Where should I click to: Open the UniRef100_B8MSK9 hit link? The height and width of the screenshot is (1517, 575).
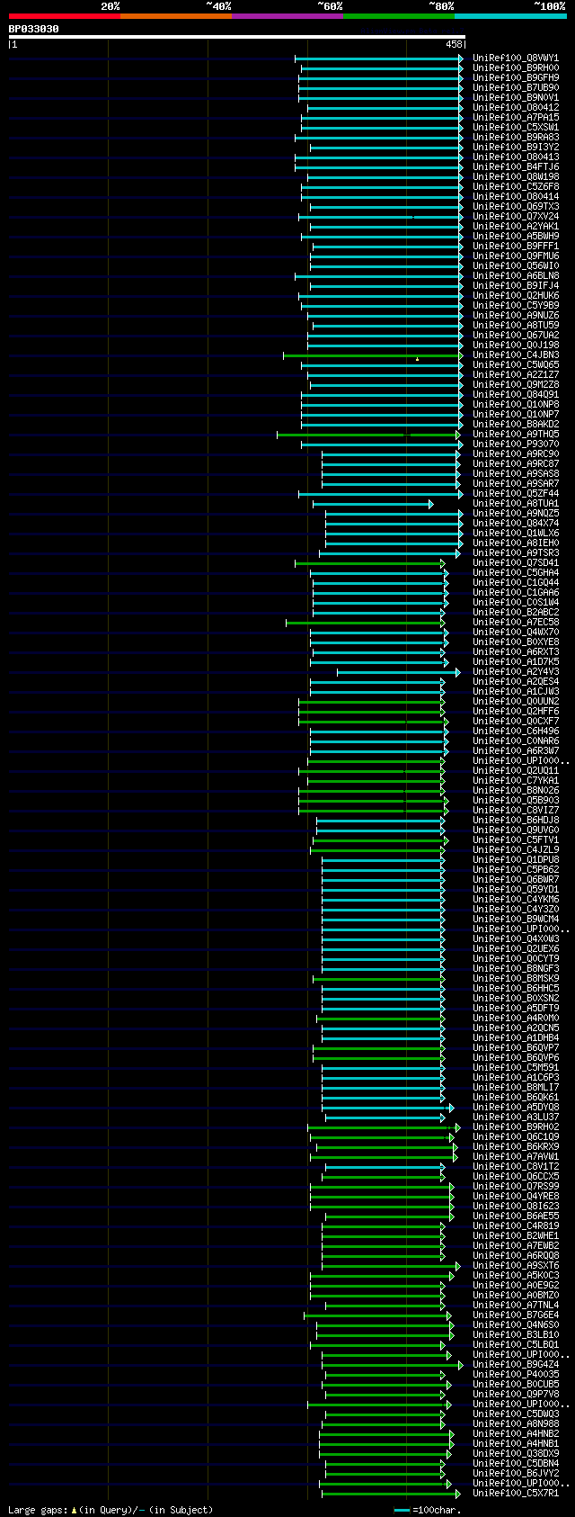tap(516, 979)
